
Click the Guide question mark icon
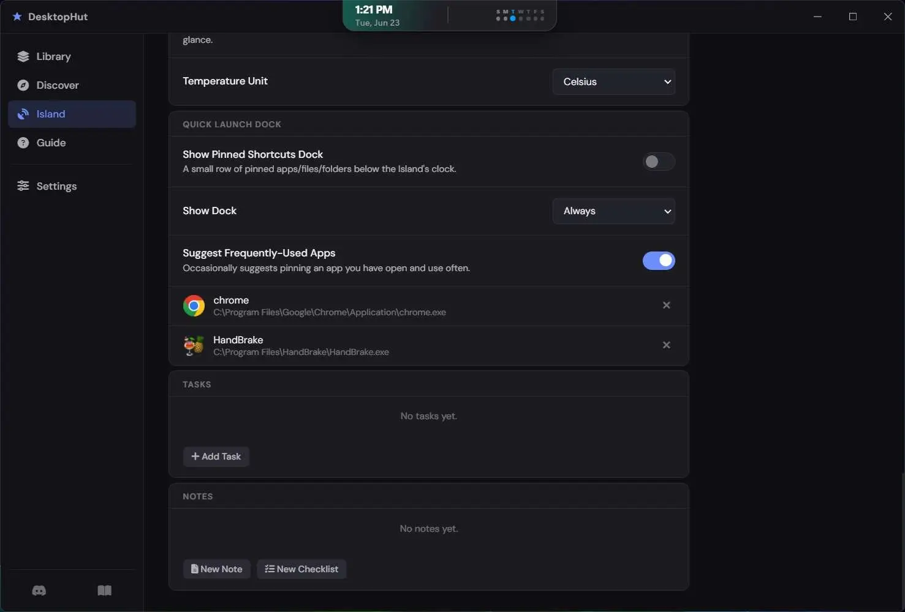23,143
